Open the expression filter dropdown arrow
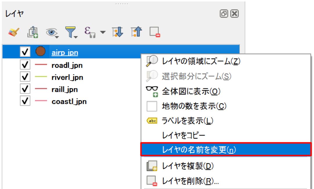The width and height of the screenshot is (314, 189). [x=103, y=32]
